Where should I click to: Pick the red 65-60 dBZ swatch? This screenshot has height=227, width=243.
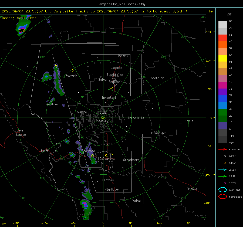point(222,38)
